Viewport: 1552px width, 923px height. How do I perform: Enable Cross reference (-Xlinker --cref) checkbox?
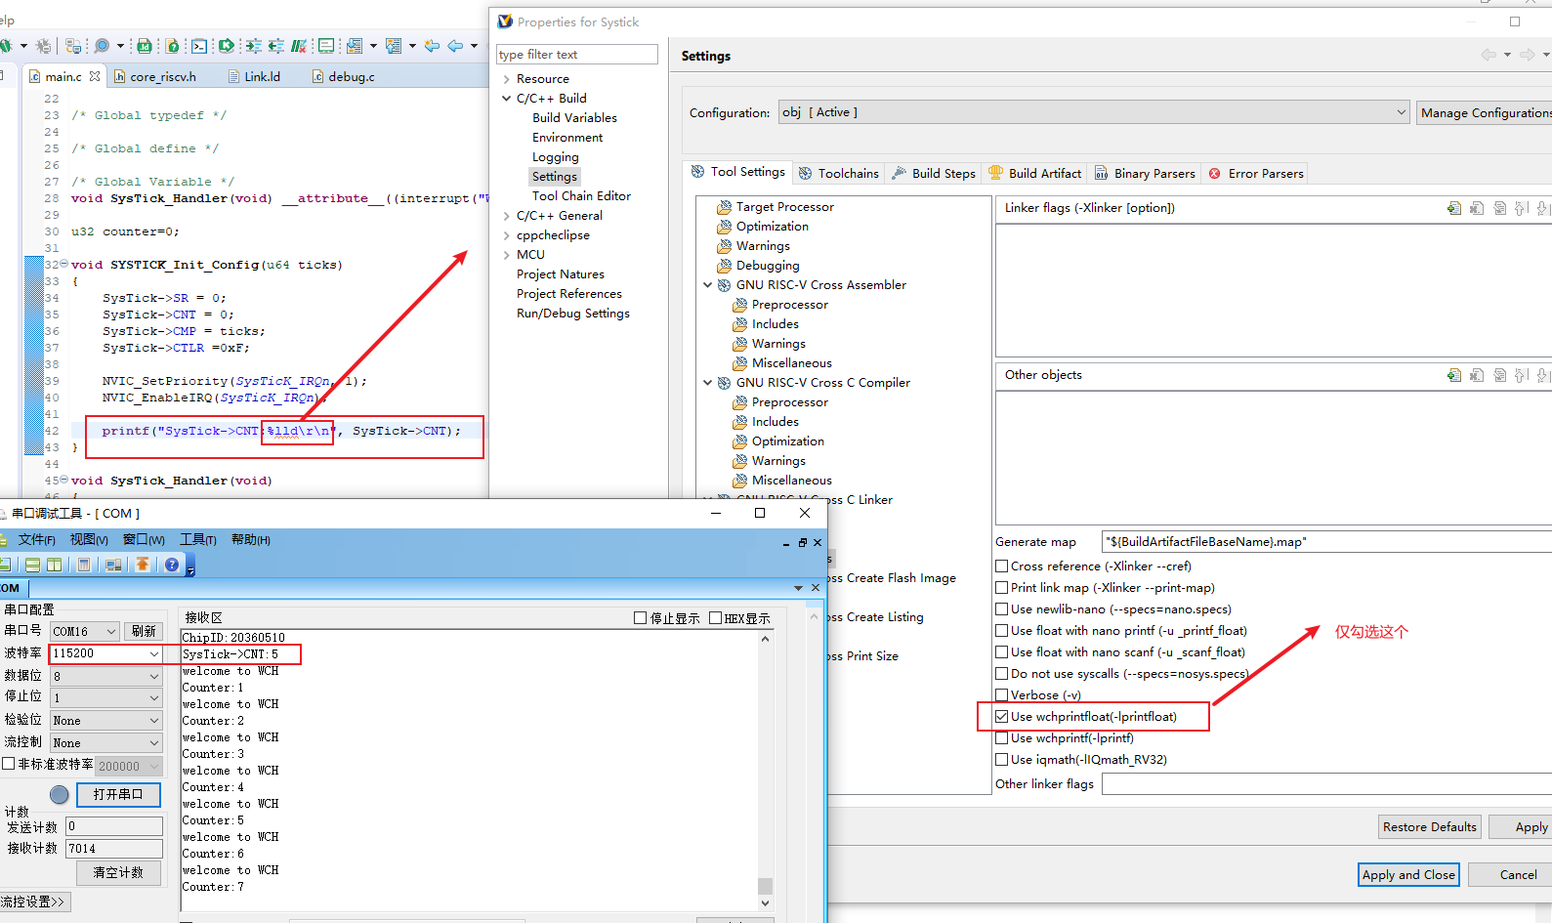point(1001,566)
